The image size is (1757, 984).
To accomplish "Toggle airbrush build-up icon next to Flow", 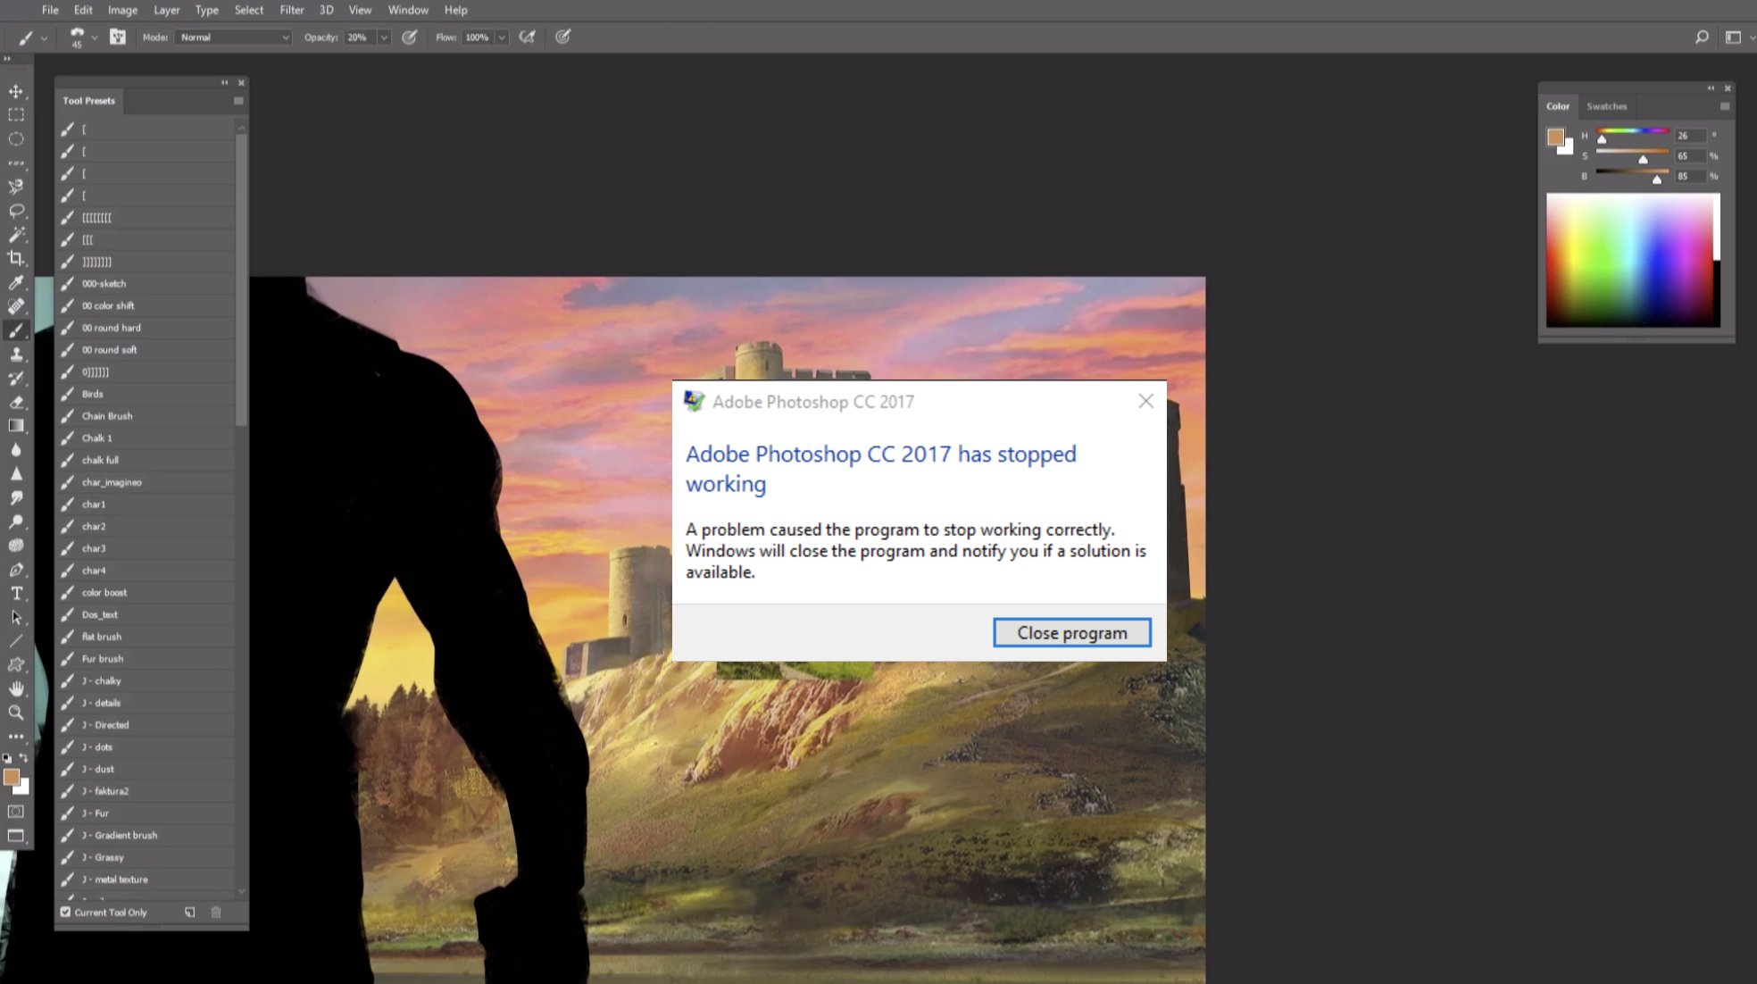I will 528,37.
